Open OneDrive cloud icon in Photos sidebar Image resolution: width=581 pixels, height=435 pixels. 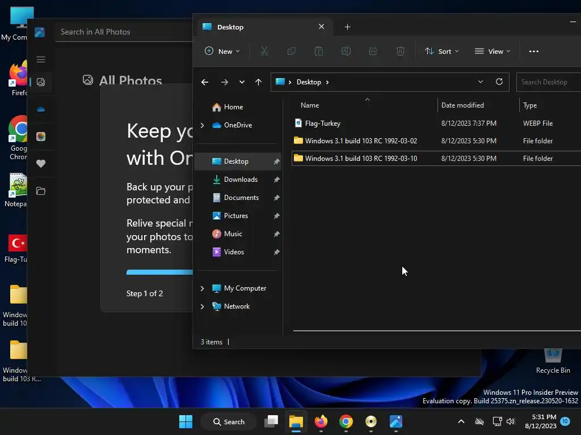pos(41,109)
